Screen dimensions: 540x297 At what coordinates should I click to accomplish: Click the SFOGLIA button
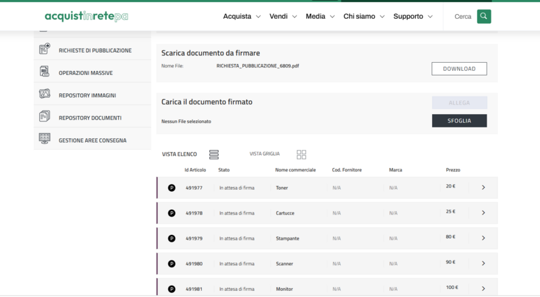pos(460,121)
